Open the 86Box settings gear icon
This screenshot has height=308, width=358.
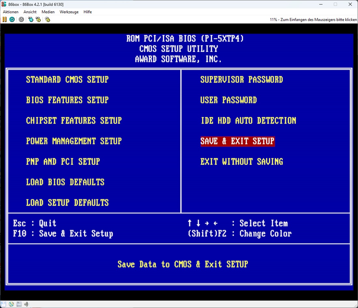[48, 20]
